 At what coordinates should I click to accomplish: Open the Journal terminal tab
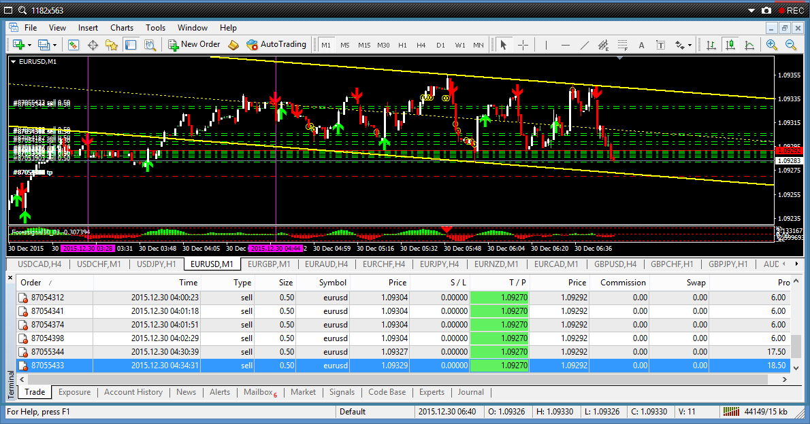tap(470, 392)
